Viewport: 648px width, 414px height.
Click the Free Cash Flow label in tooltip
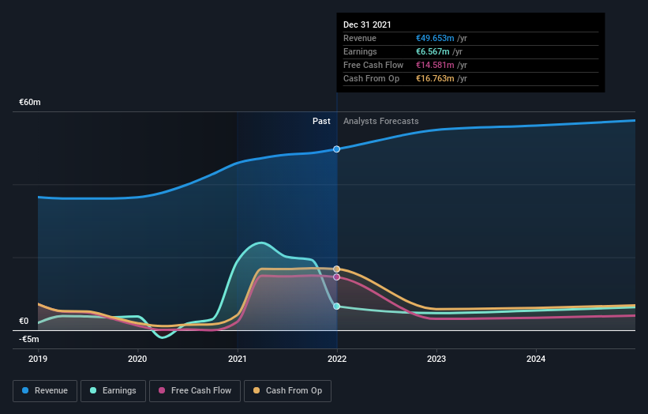click(373, 65)
